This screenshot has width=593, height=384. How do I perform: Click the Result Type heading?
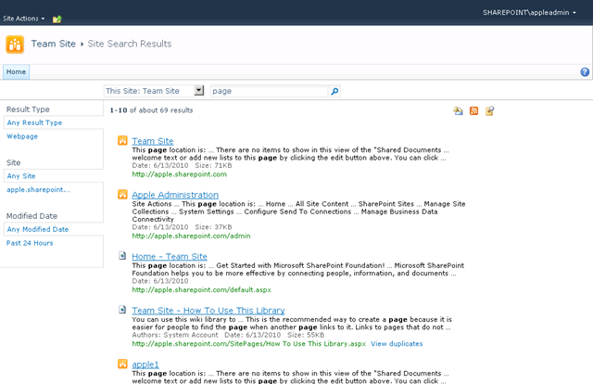(x=28, y=109)
